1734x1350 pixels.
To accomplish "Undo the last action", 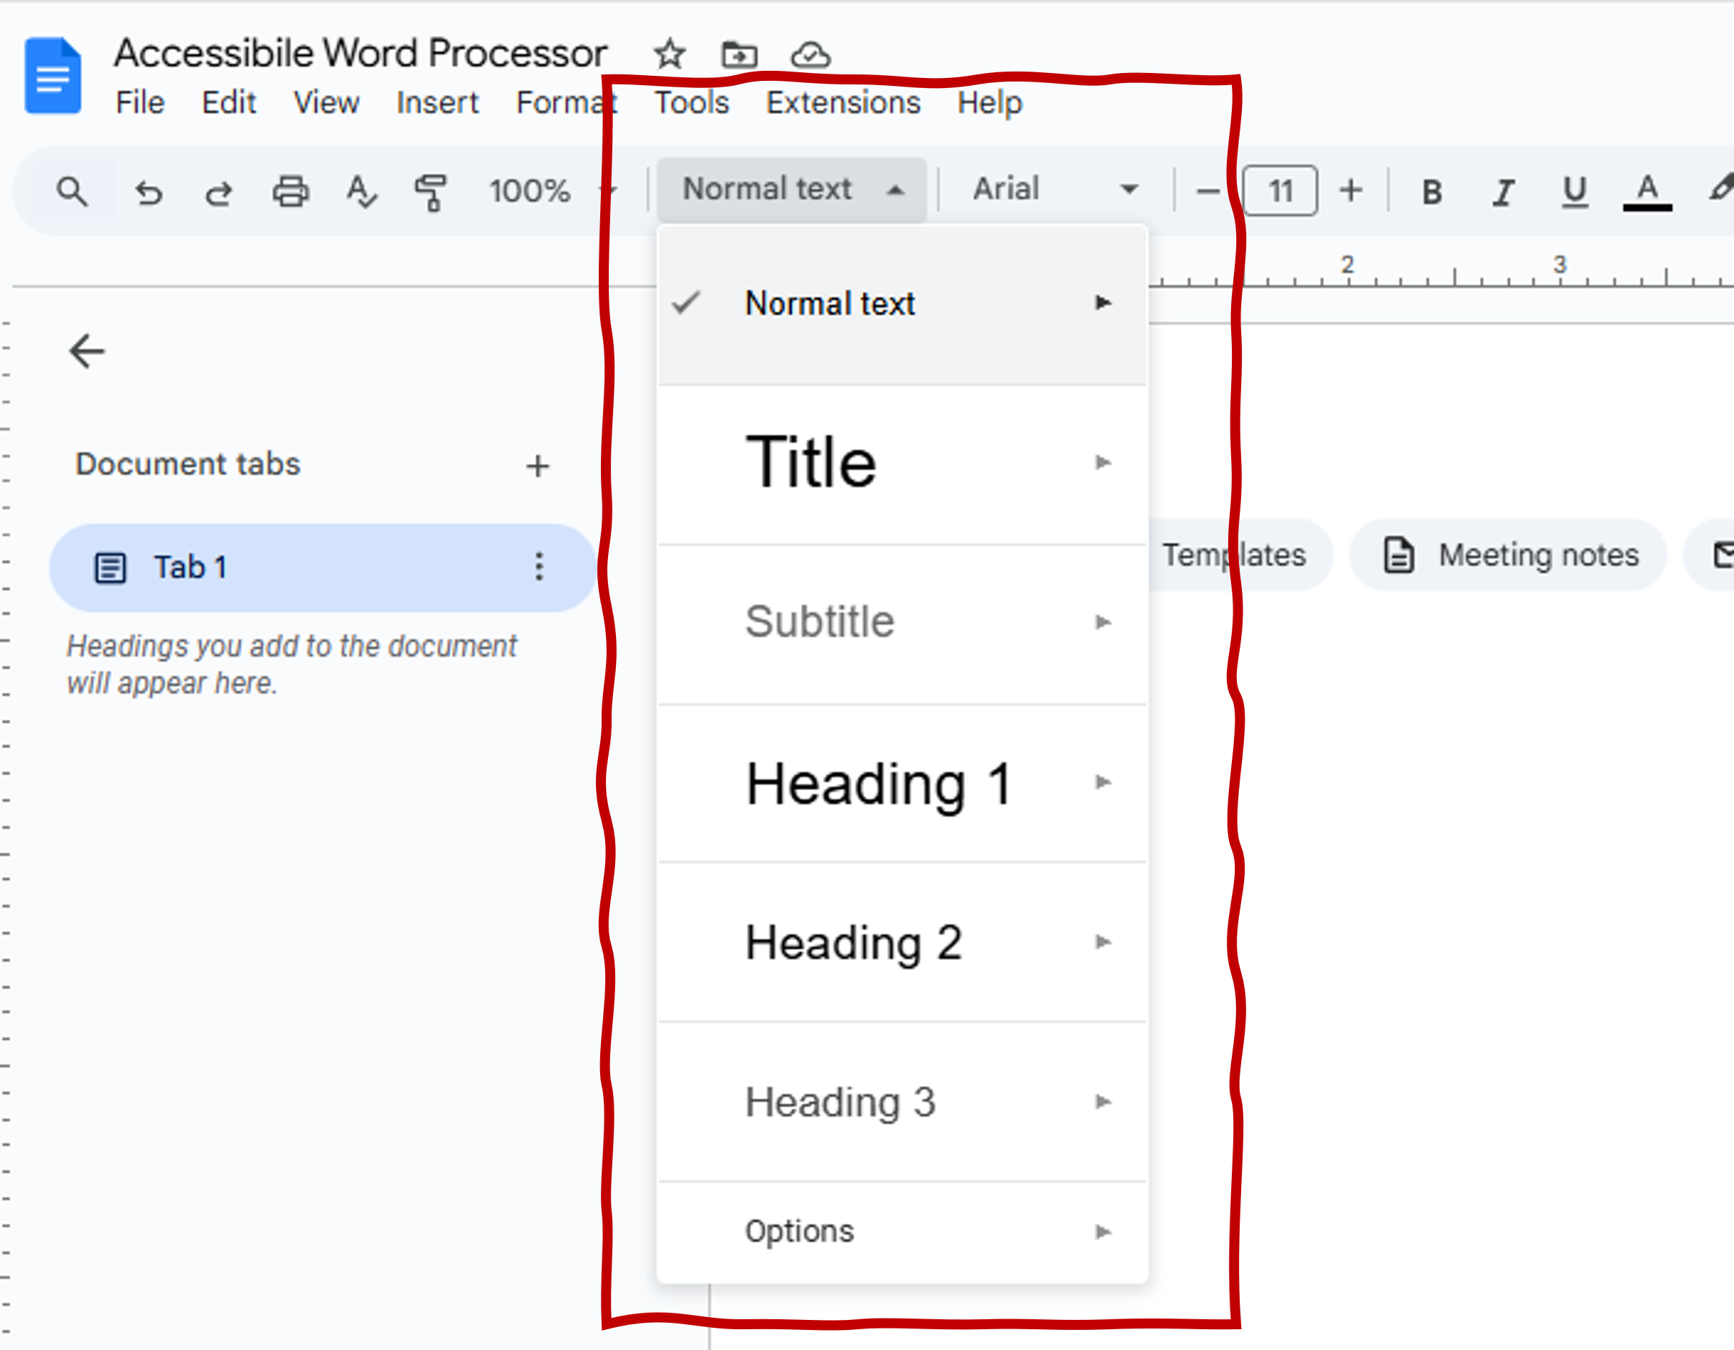I will pyautogui.click(x=150, y=190).
